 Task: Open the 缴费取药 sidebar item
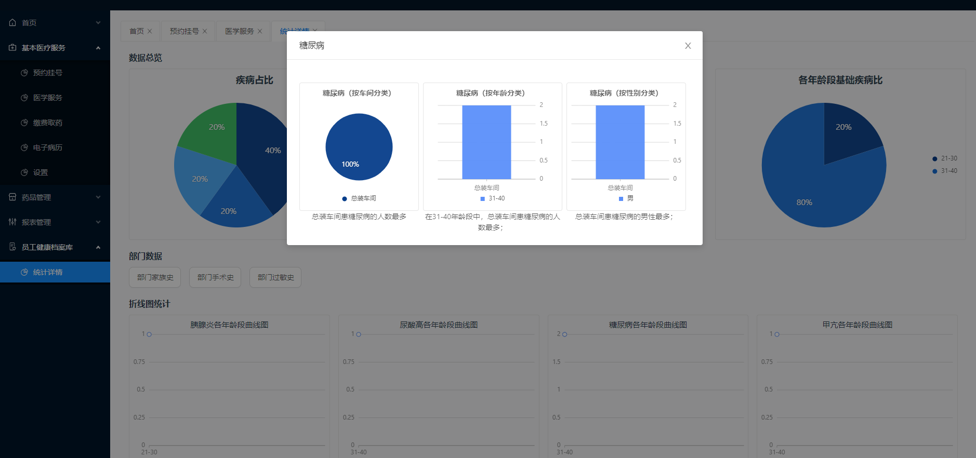click(x=55, y=123)
